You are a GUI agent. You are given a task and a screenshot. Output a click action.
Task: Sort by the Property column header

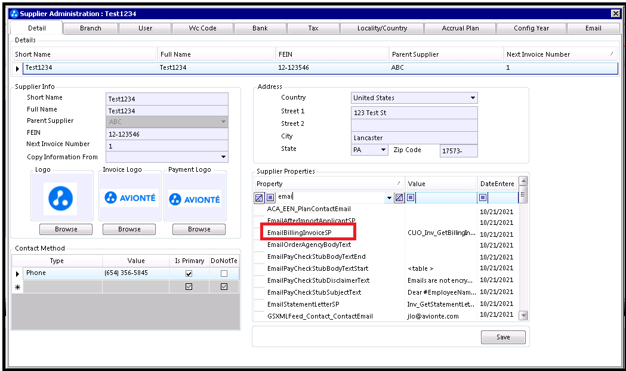tap(329, 184)
